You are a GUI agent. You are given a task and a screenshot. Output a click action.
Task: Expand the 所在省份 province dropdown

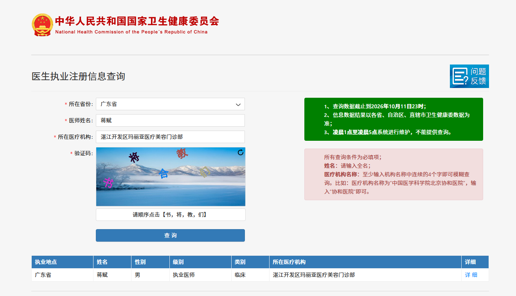click(170, 104)
